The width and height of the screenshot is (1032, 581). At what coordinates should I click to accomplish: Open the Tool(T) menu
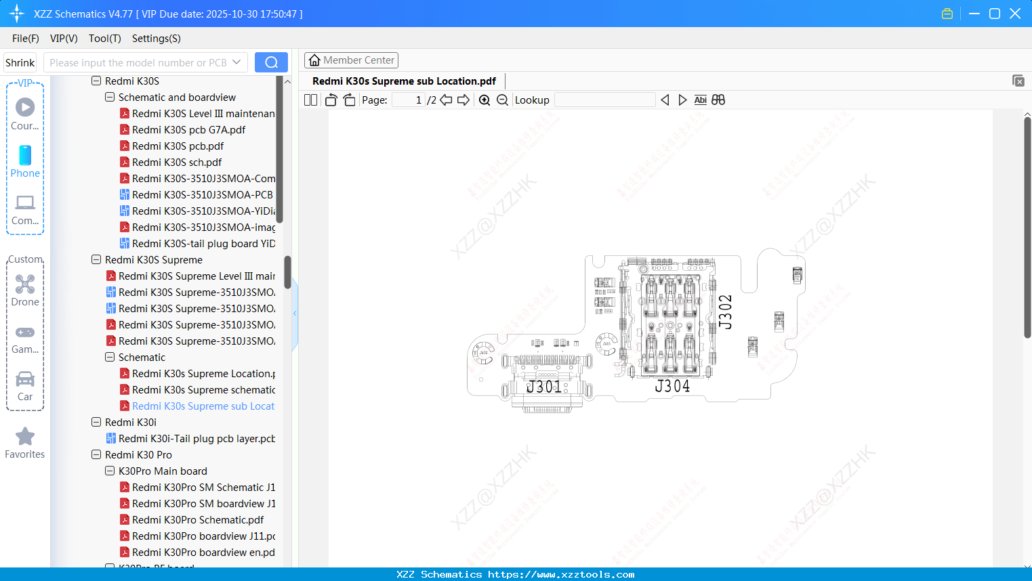[104, 39]
